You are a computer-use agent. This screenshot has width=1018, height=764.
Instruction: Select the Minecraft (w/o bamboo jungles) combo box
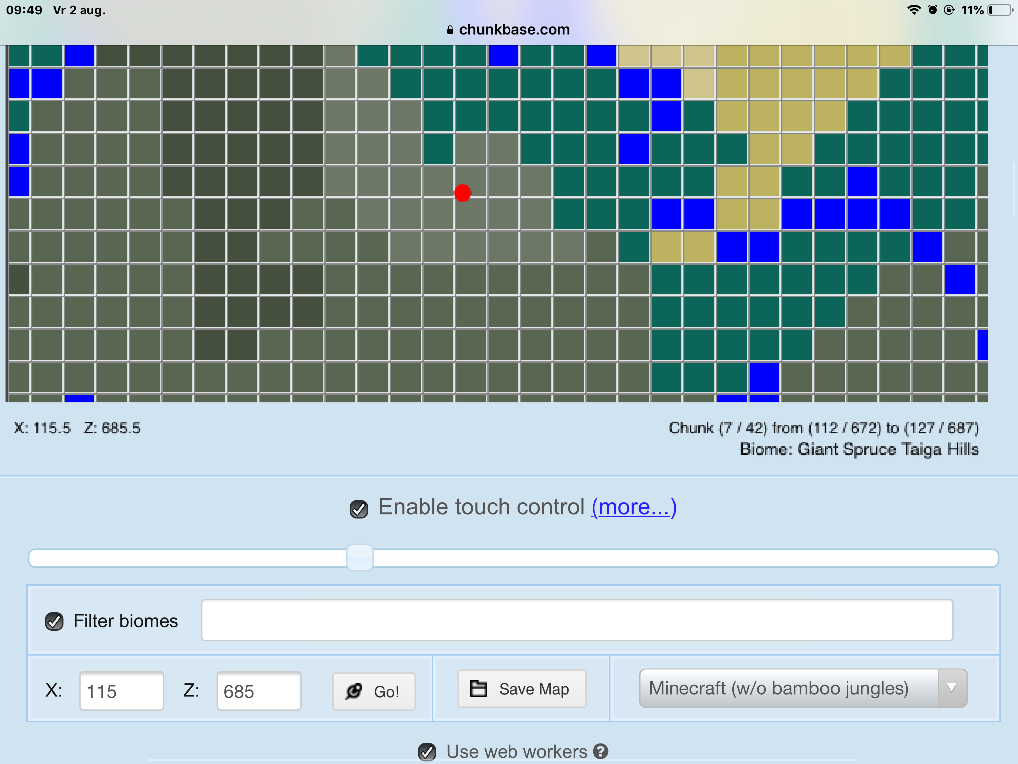pyautogui.click(x=788, y=688)
